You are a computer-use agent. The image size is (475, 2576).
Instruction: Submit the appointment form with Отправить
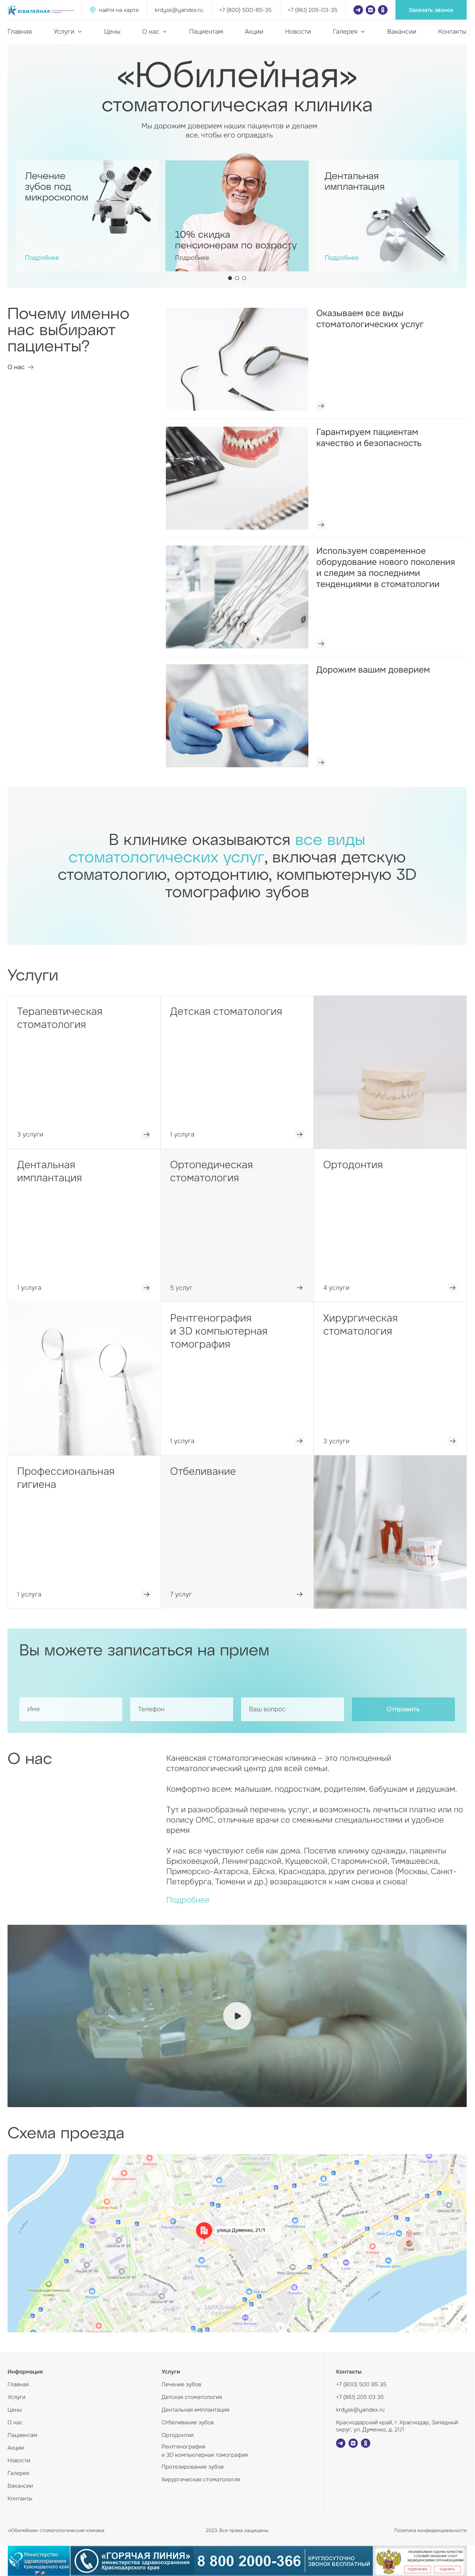point(403,1709)
